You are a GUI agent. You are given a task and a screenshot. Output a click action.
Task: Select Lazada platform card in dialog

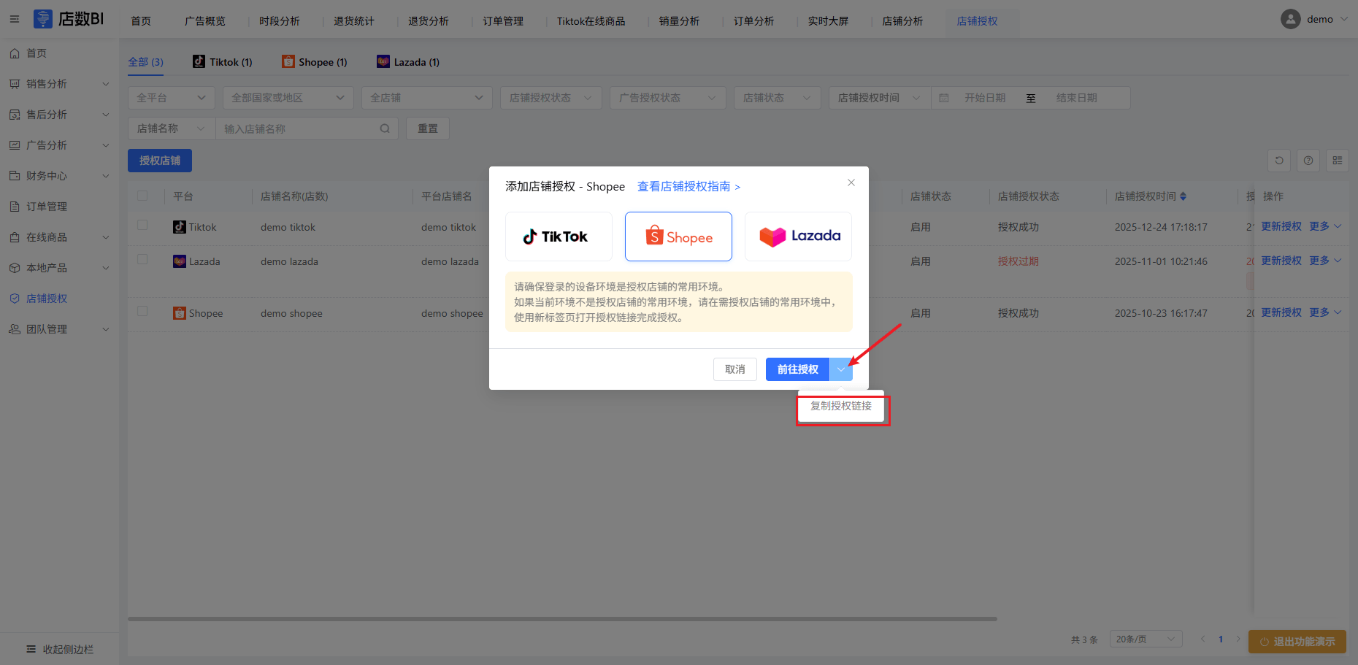[x=798, y=237]
